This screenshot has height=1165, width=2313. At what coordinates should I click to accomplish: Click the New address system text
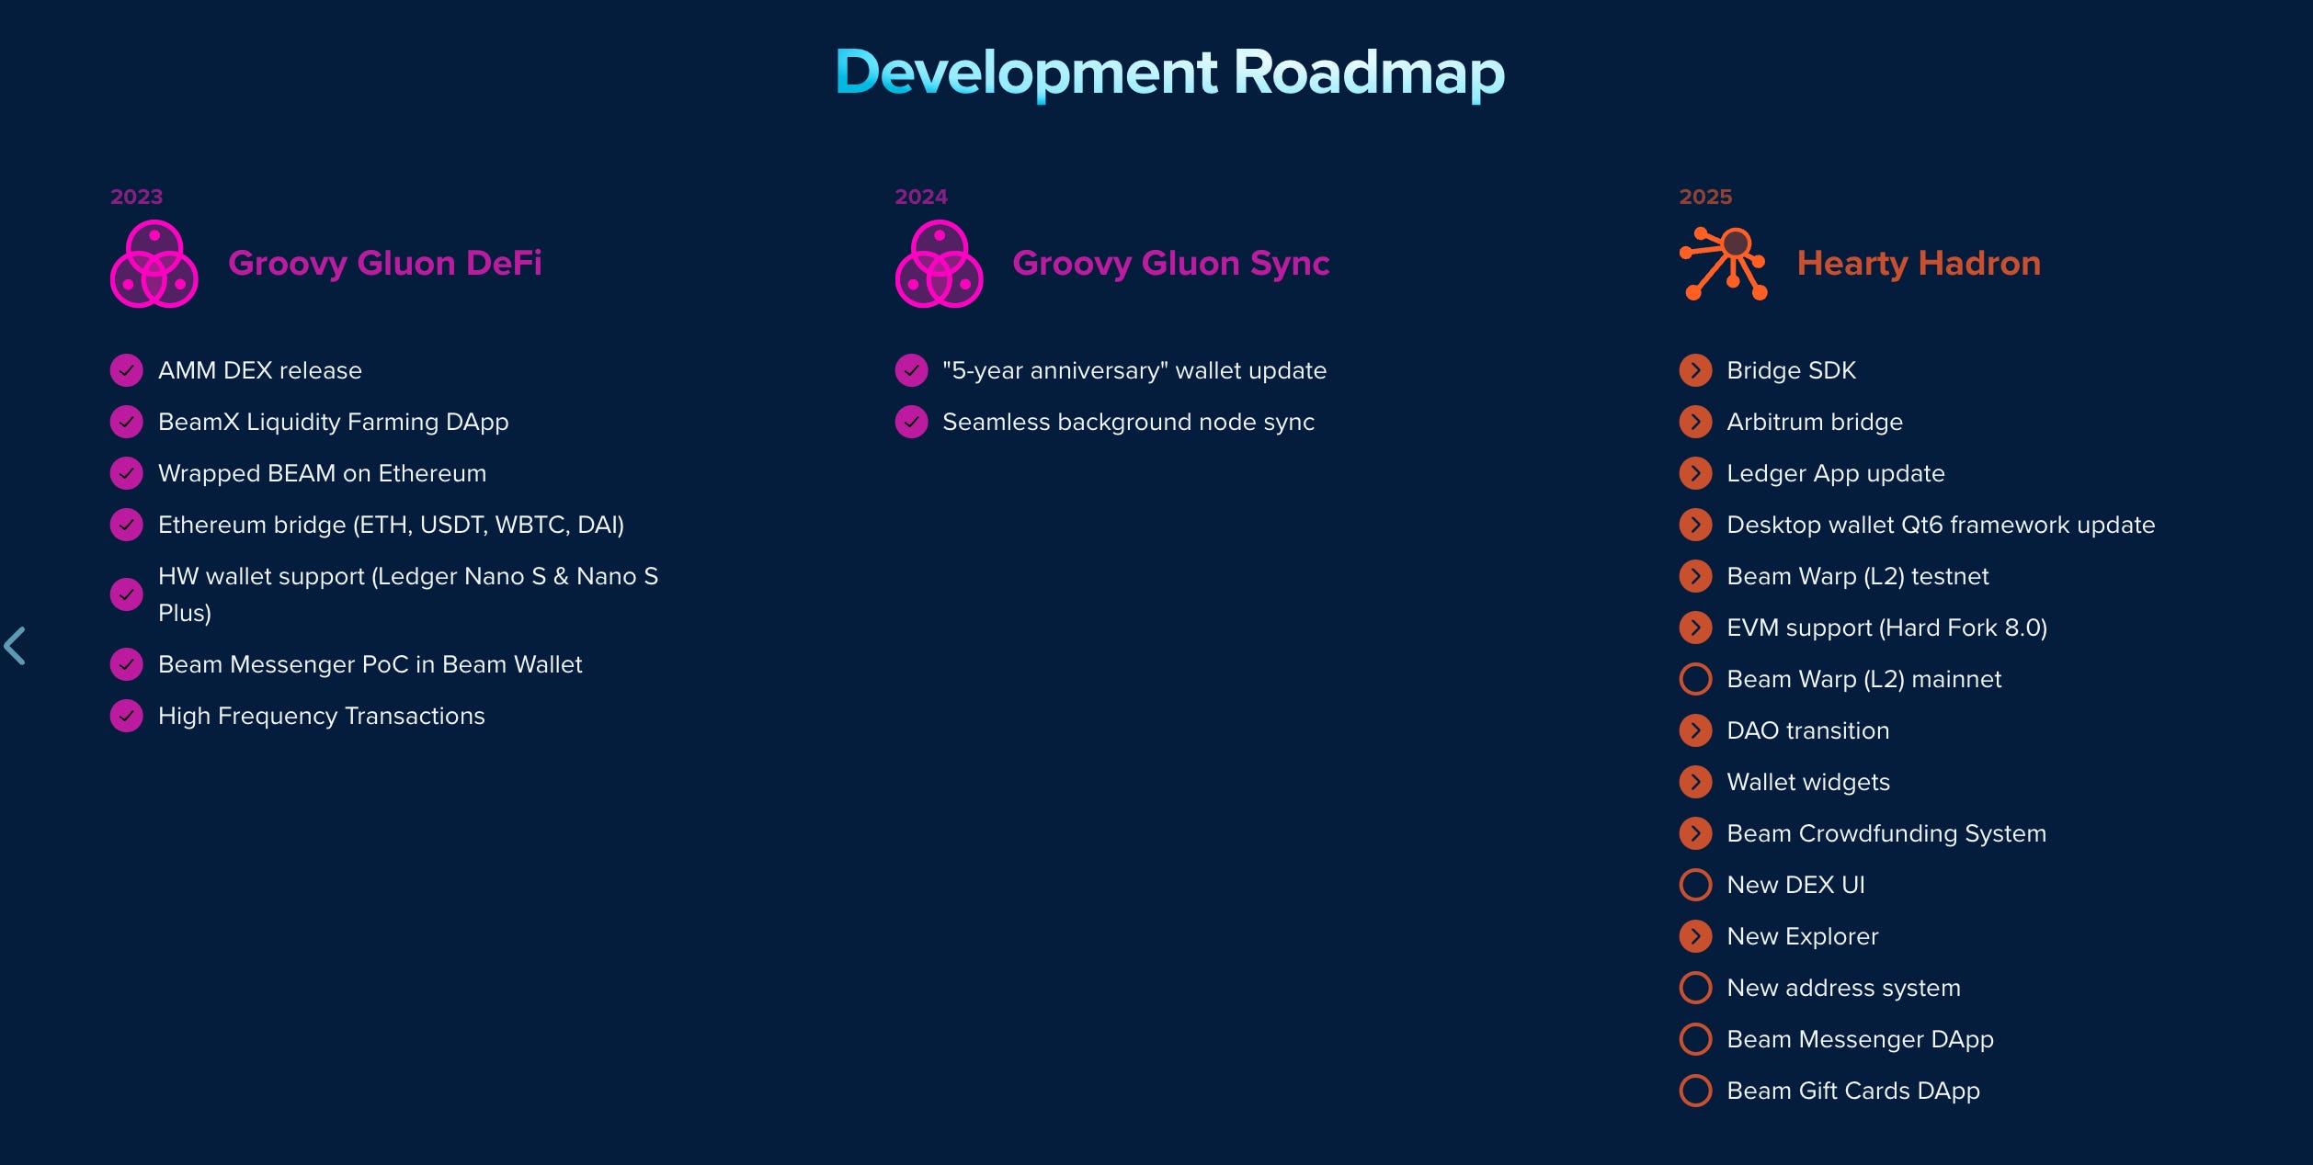tap(1844, 988)
